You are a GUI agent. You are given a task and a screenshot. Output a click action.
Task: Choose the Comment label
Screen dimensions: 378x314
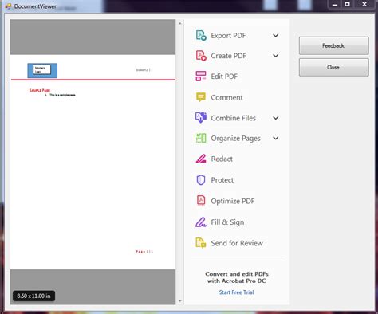226,97
